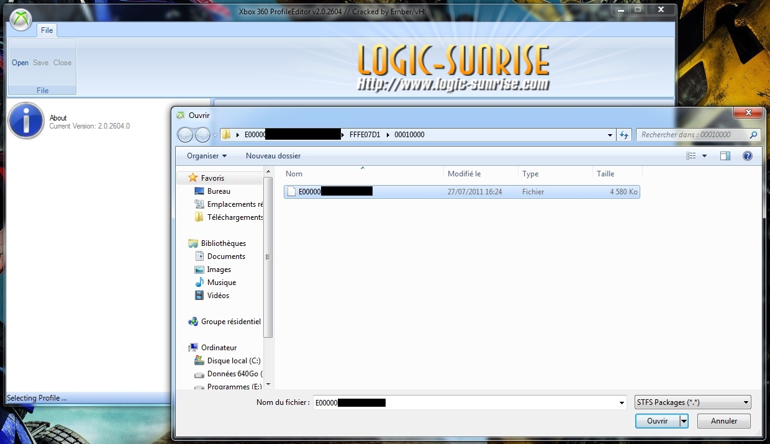
Task: Click the 00010000 breadcrumb segment
Action: (x=409, y=134)
